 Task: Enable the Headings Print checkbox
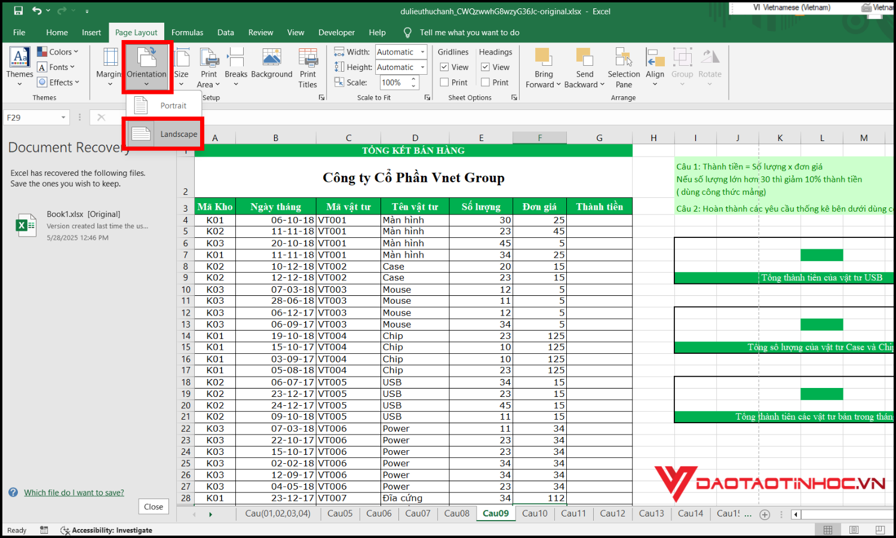[x=486, y=82]
